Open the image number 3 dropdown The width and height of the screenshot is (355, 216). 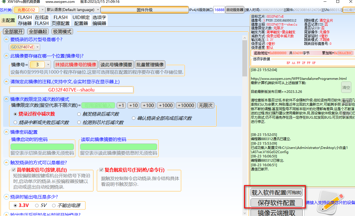(x=40, y=65)
